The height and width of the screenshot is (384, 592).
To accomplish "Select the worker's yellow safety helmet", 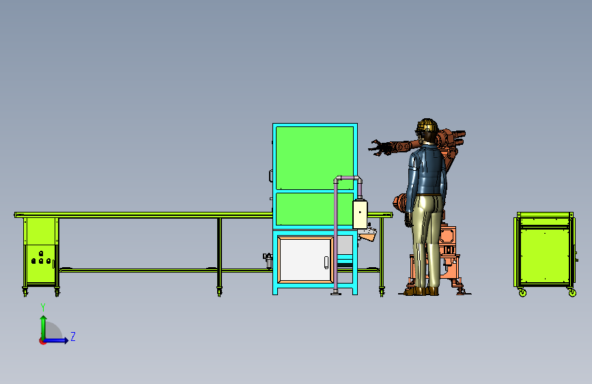I will [427, 125].
